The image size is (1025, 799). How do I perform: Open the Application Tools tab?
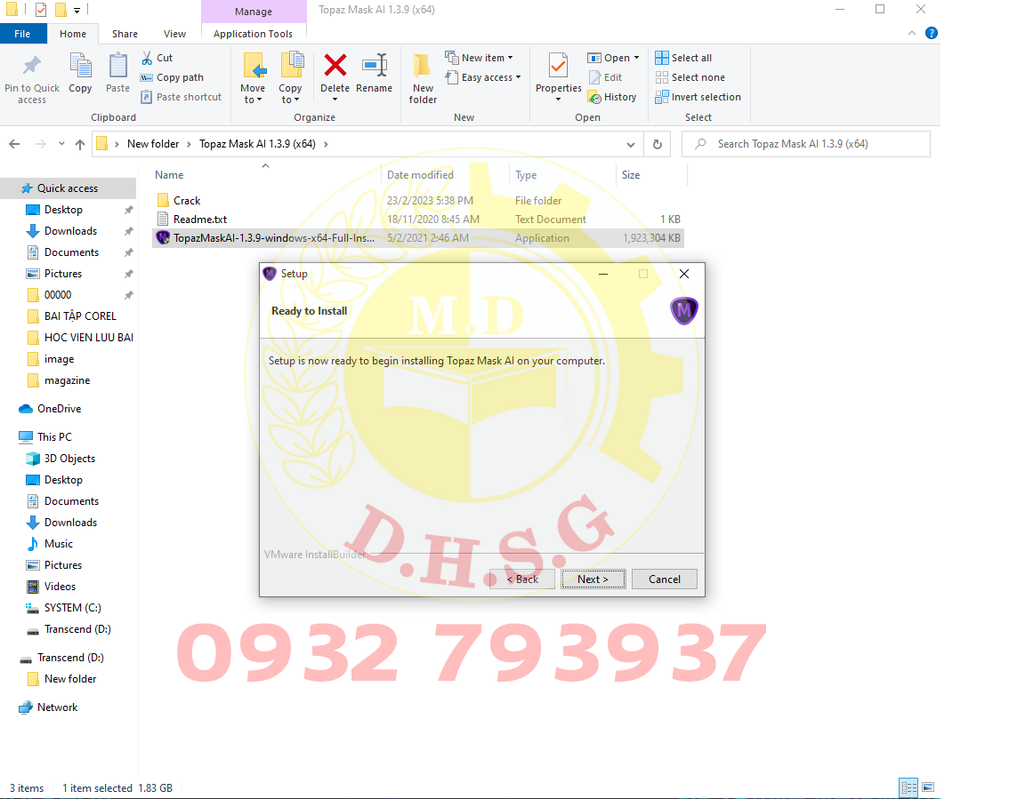(x=253, y=34)
